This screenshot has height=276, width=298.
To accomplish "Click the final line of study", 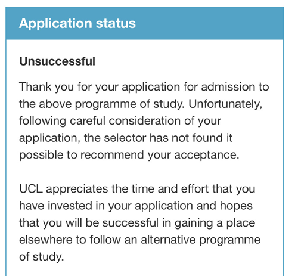I will pos(42,257).
